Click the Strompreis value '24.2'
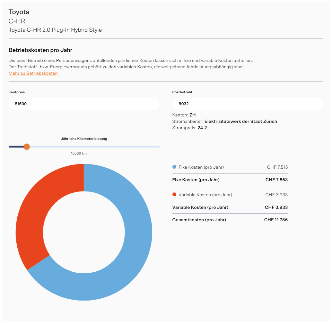332x323 pixels. 202,128
